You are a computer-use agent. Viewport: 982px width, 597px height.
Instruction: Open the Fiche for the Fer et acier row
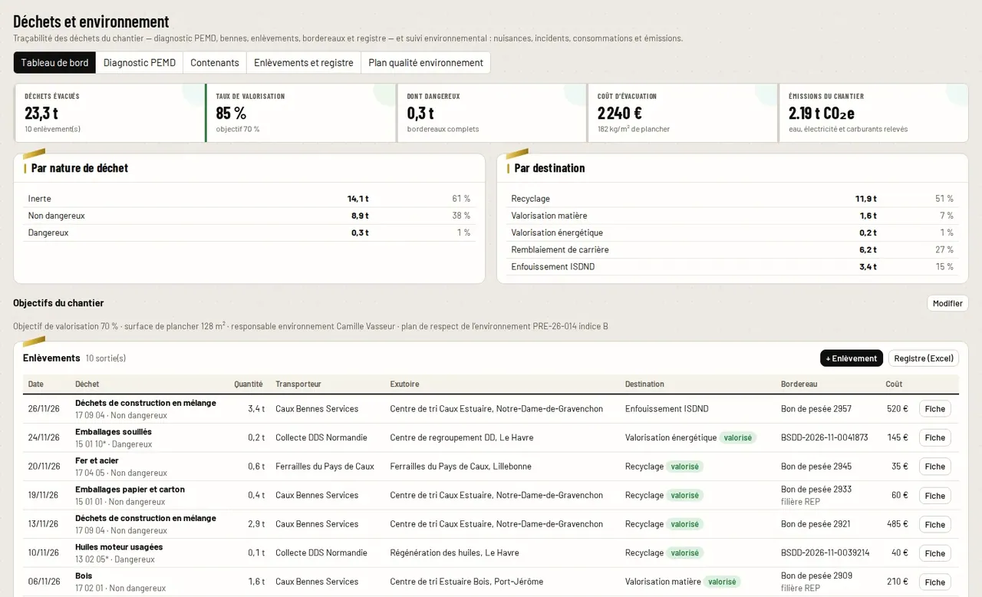[x=935, y=467]
